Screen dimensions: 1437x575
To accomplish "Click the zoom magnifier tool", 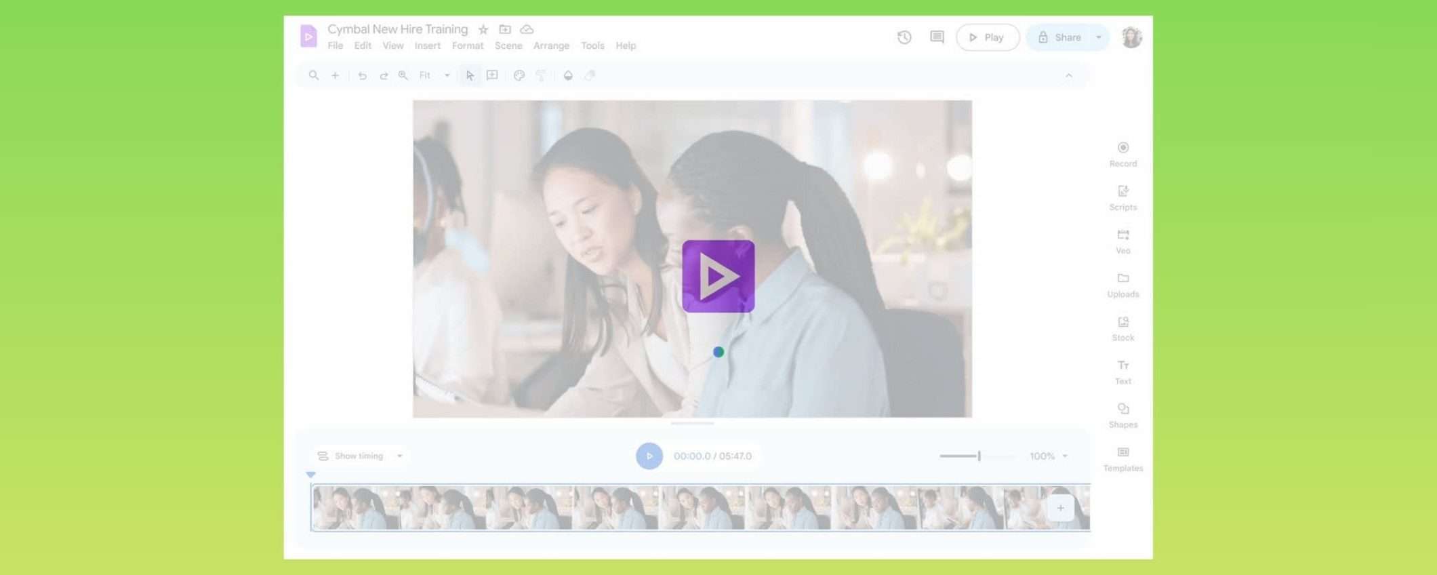I will coord(403,75).
